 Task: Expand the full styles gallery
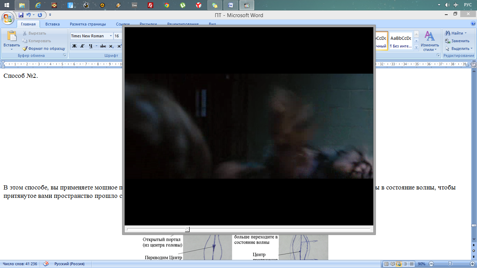(x=416, y=47)
